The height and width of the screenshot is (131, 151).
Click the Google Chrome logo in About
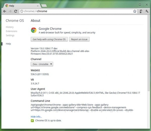34,30
